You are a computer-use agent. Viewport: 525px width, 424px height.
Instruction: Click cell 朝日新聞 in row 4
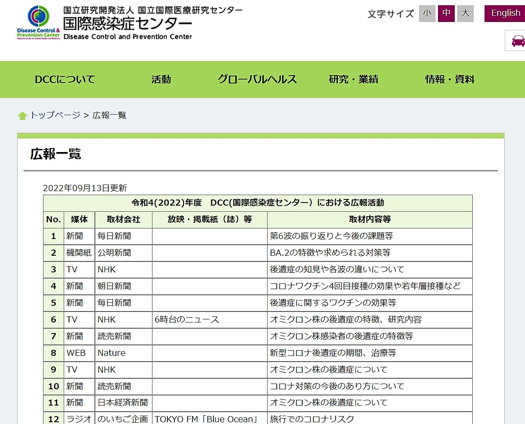pos(123,286)
